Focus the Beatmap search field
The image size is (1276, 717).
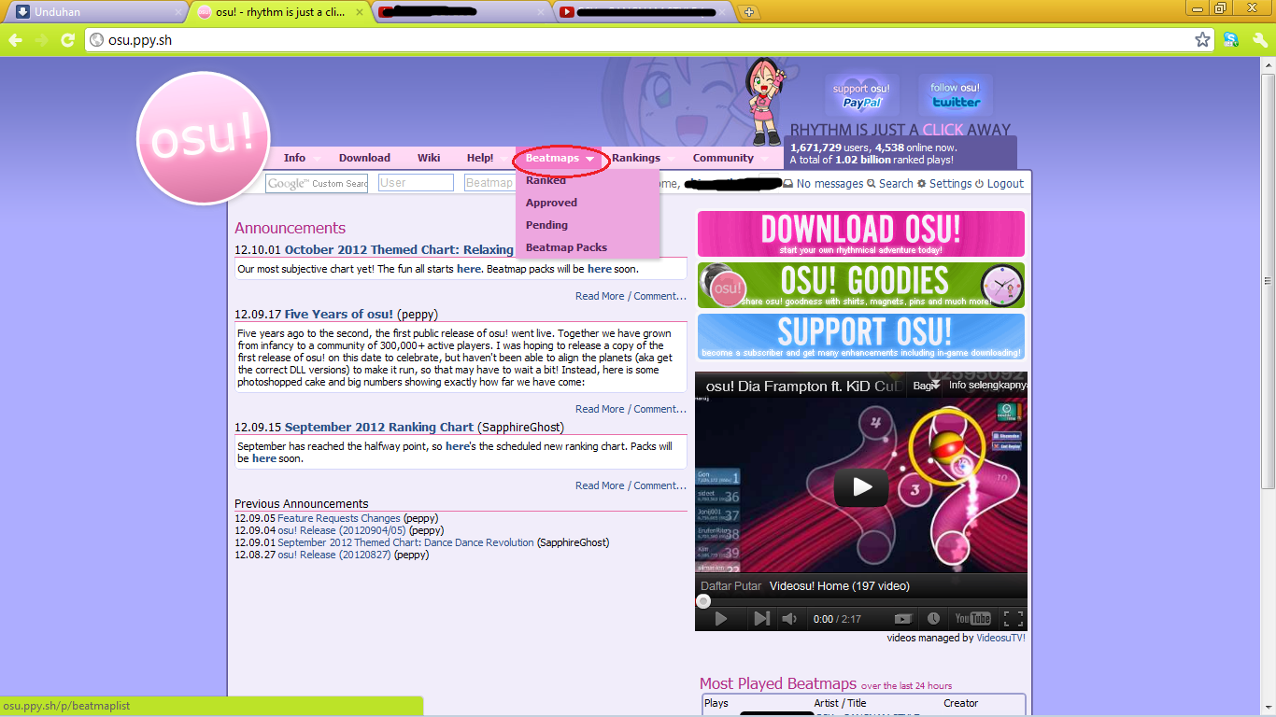[x=489, y=183]
